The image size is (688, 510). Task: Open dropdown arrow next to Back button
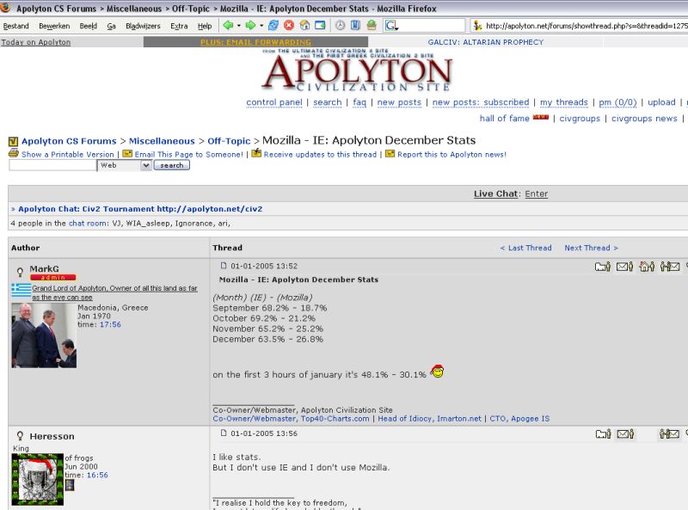pyautogui.click(x=238, y=26)
